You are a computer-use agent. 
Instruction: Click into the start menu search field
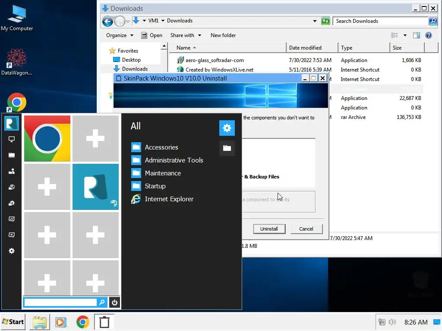pyautogui.click(x=60, y=303)
